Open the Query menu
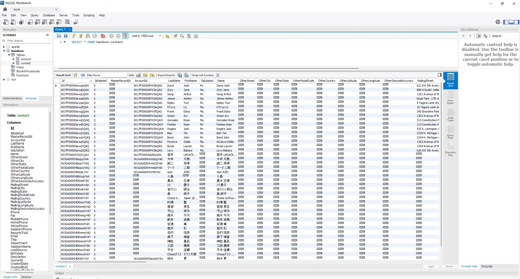Image resolution: width=520 pixels, height=279 pixels. click(x=35, y=15)
